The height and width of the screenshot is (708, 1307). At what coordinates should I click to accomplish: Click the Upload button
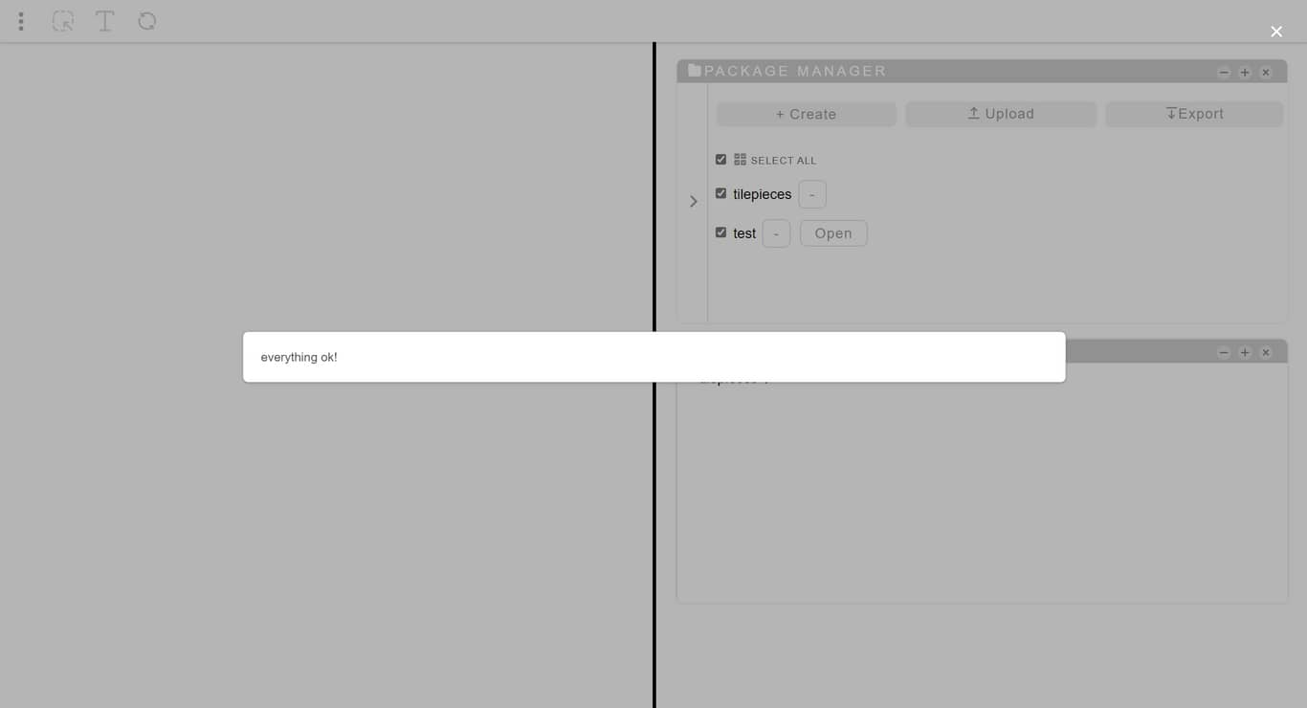(1001, 114)
